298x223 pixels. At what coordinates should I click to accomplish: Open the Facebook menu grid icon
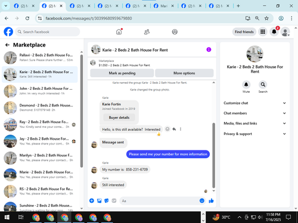[263, 32]
